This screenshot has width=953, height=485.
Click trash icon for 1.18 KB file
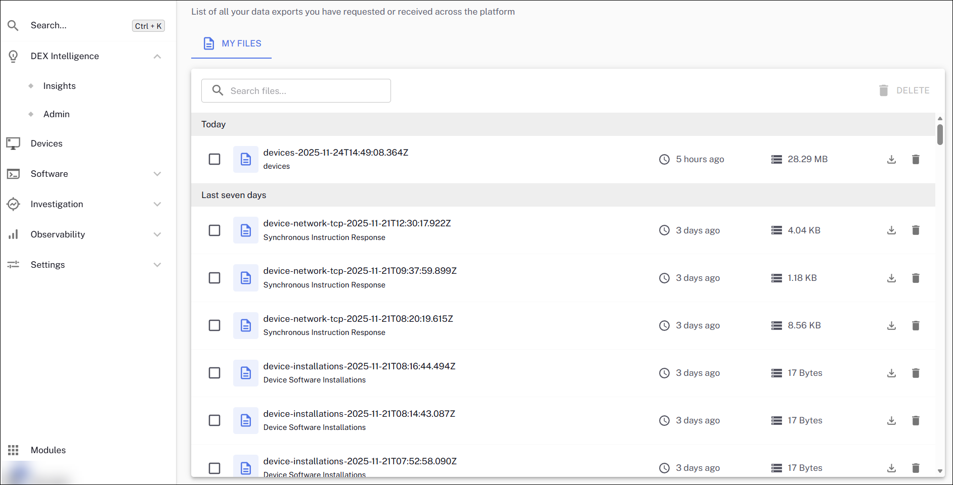pyautogui.click(x=915, y=278)
